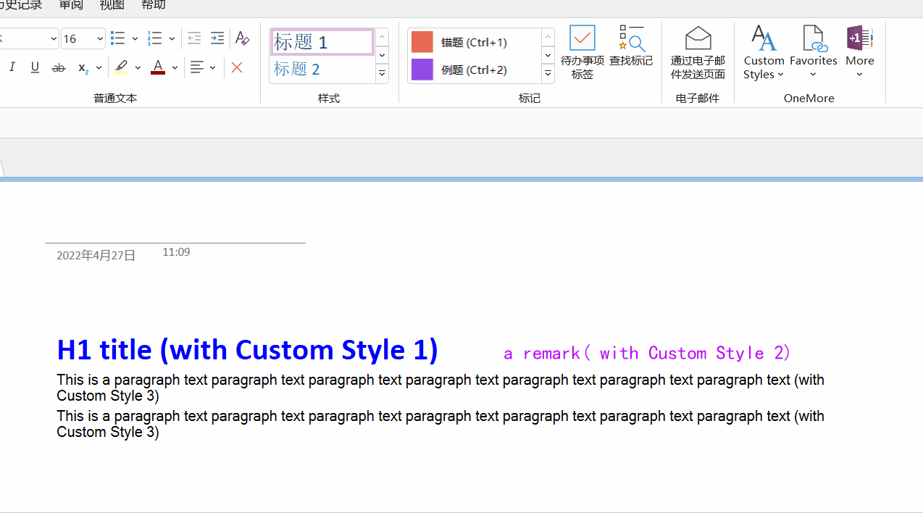This screenshot has height=513, width=923.
Task: Select the text highlight pen
Action: pyautogui.click(x=121, y=67)
